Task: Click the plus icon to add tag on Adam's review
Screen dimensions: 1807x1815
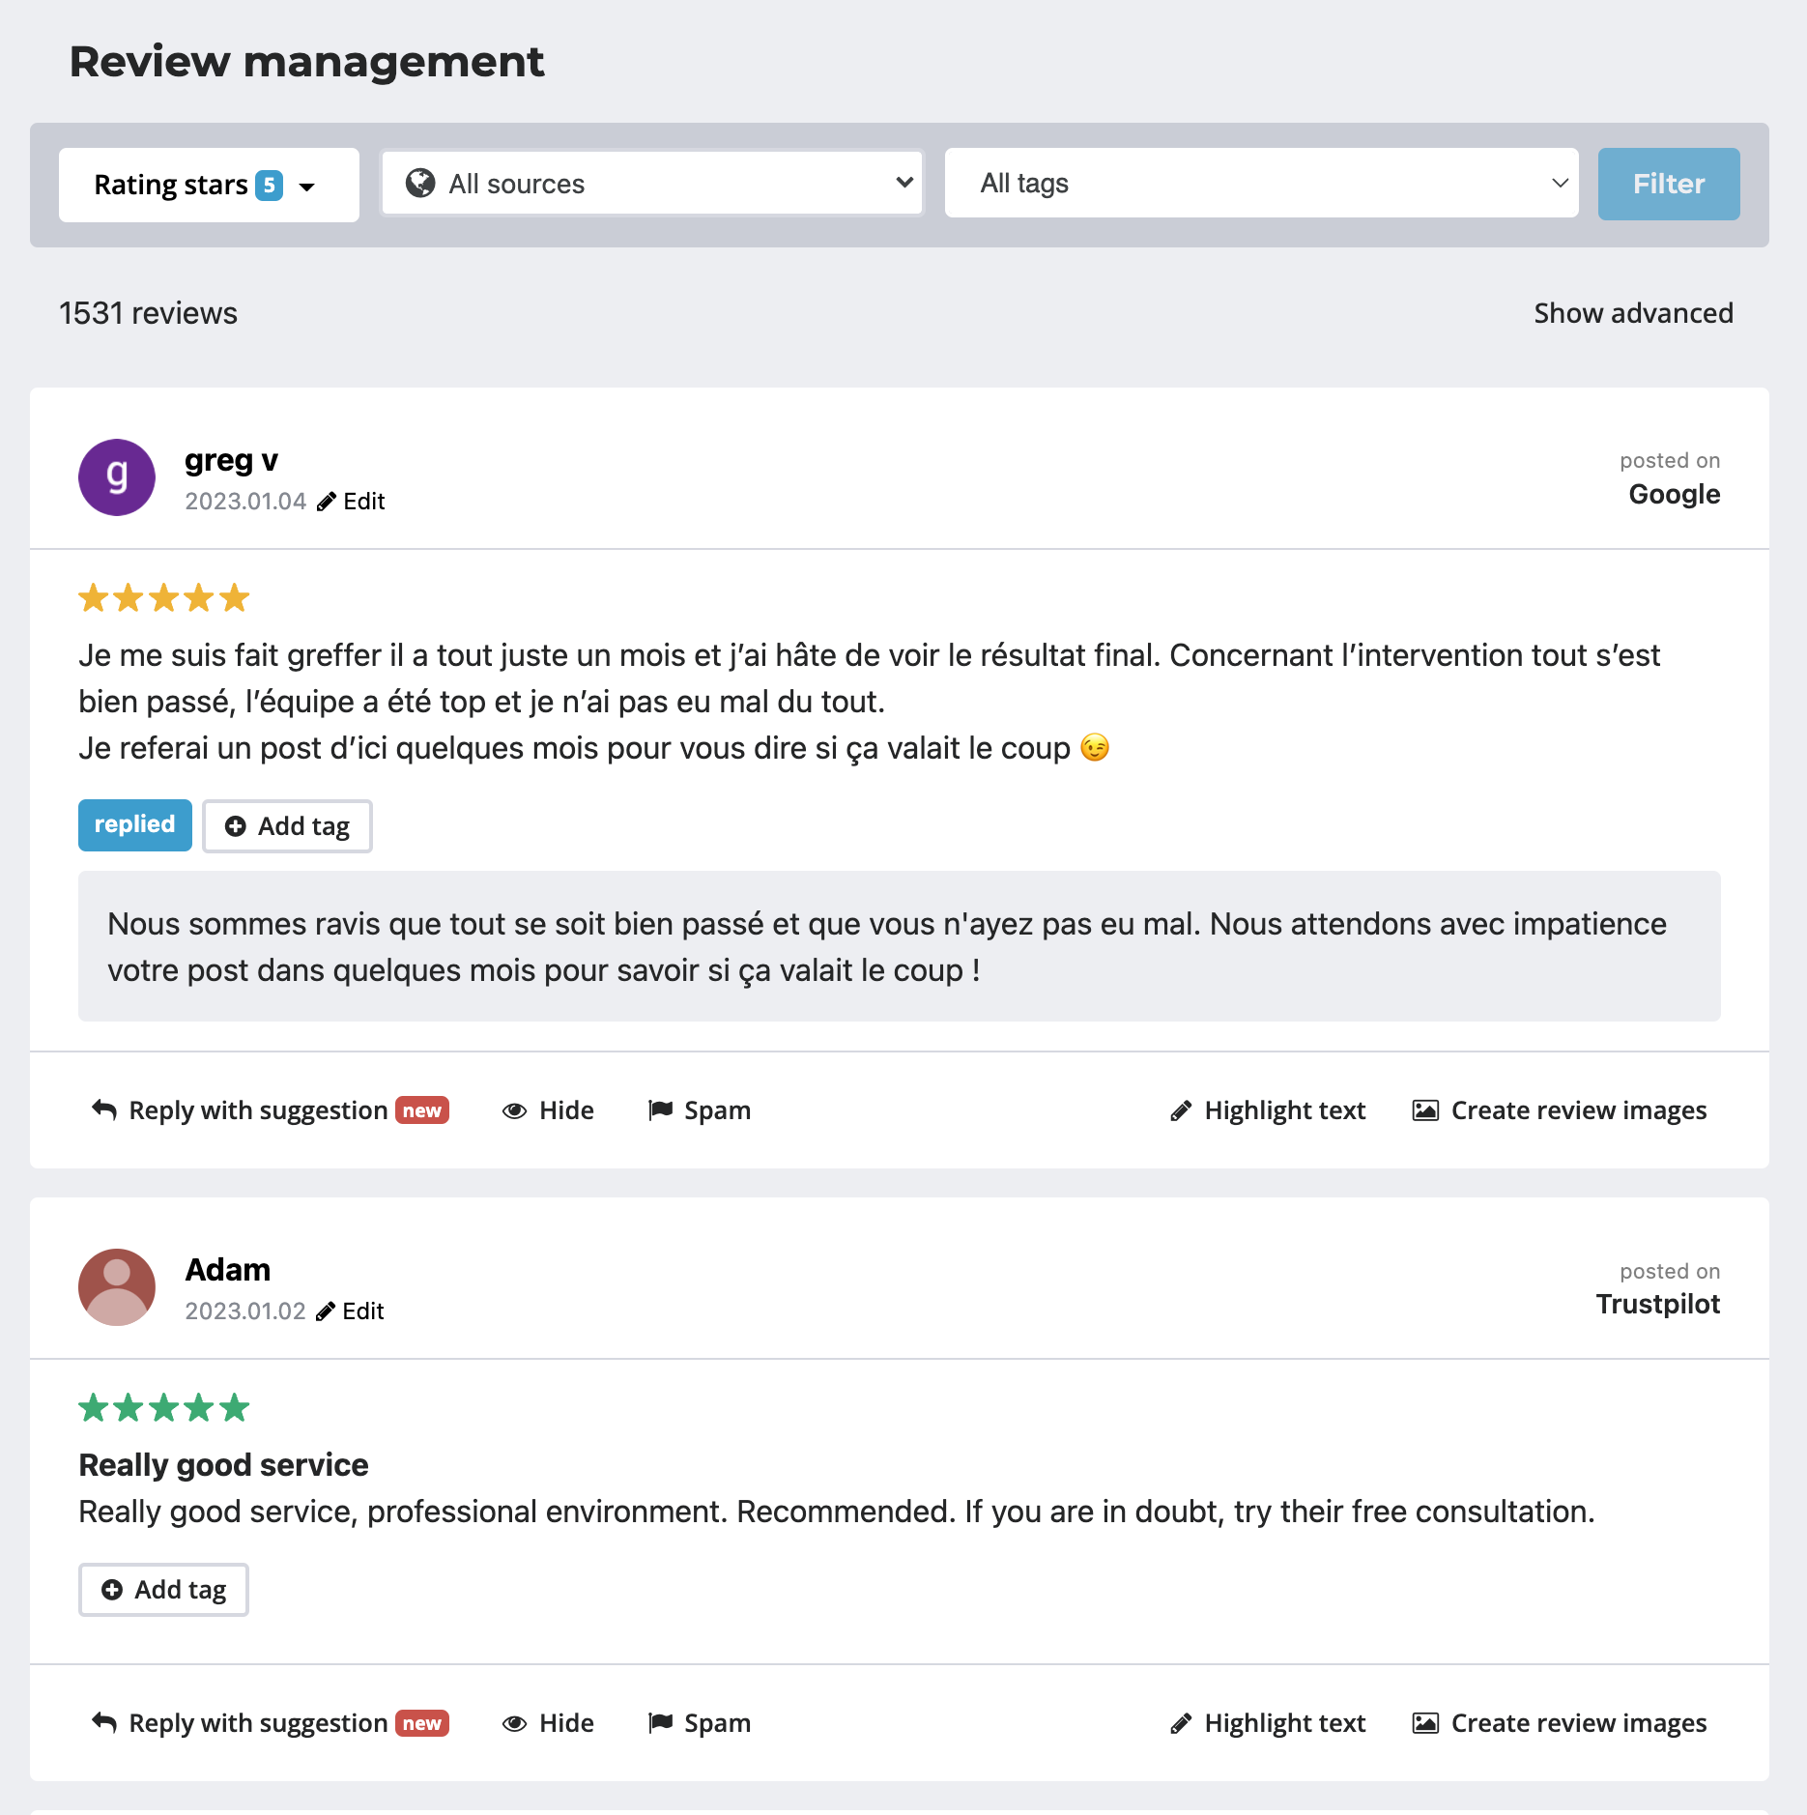Action: coord(112,1590)
